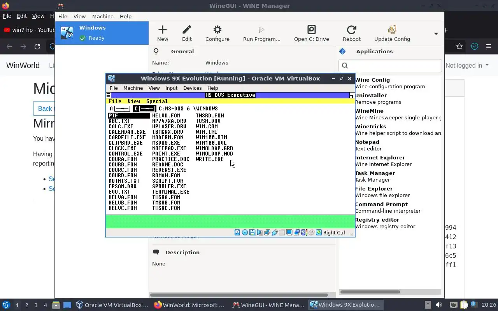This screenshot has height=311, width=498.
Task: Open the VirtualBox Machine menu
Action: click(133, 88)
